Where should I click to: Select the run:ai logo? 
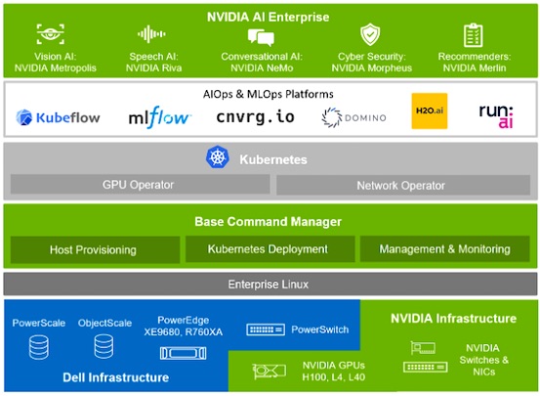click(x=496, y=116)
